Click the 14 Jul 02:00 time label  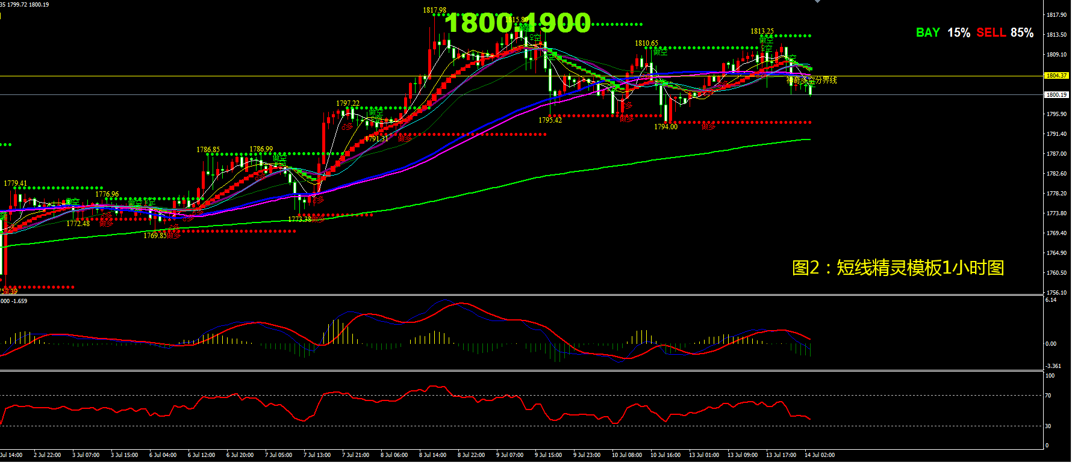(x=820, y=455)
